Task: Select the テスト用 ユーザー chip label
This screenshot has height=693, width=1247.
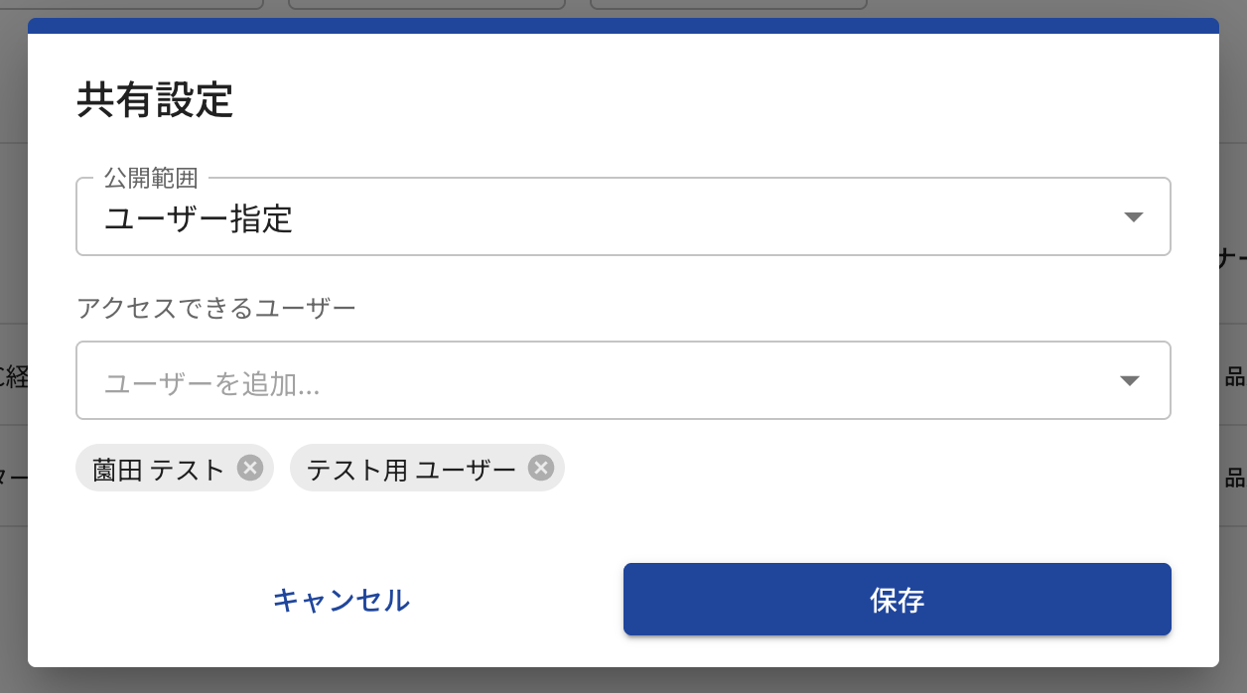Action: 411,469
